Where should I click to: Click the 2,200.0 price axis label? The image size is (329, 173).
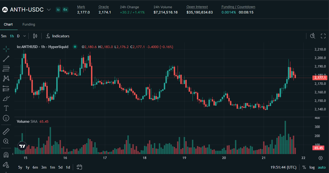pyautogui.click(x=320, y=58)
